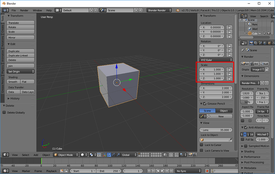
Task: Click the auto-keyframe record button
Action: 207,171
